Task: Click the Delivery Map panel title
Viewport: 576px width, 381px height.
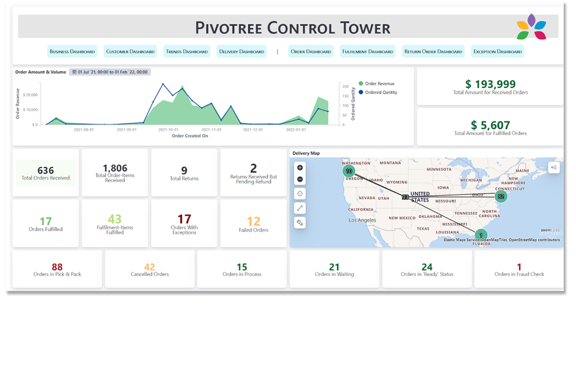Action: tap(306, 153)
